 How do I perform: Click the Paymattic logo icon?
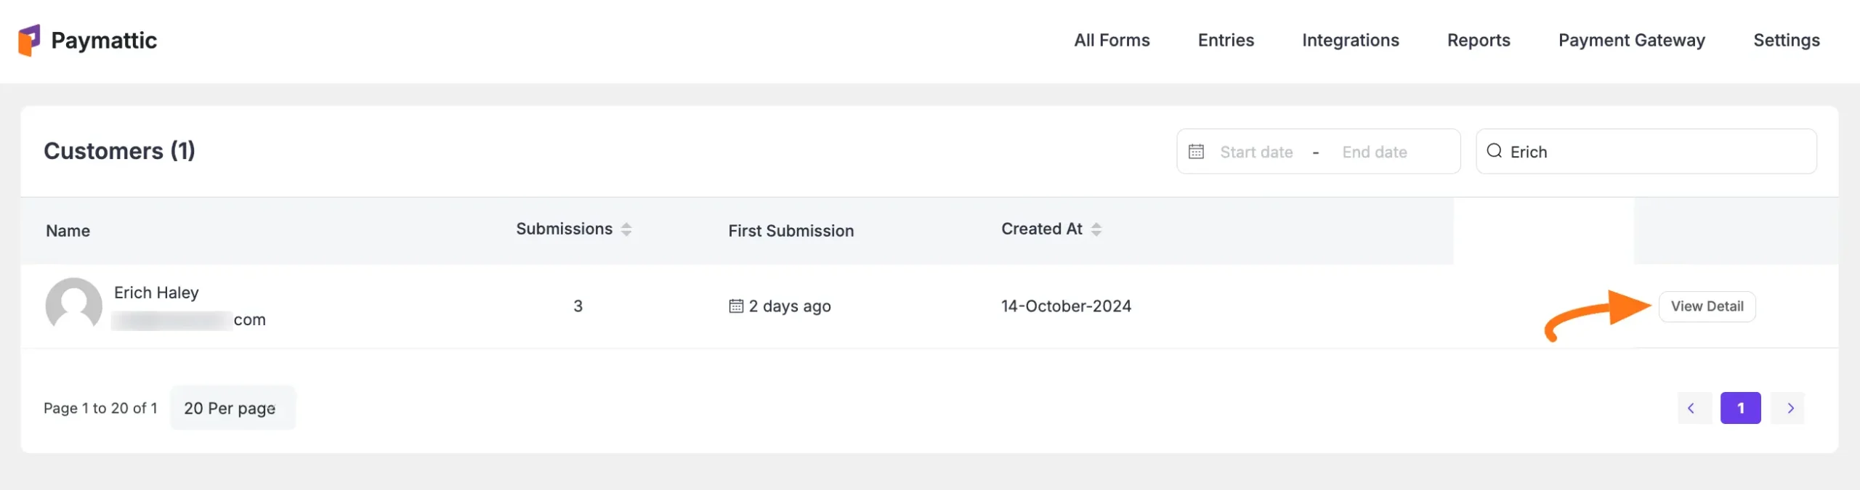pos(29,40)
